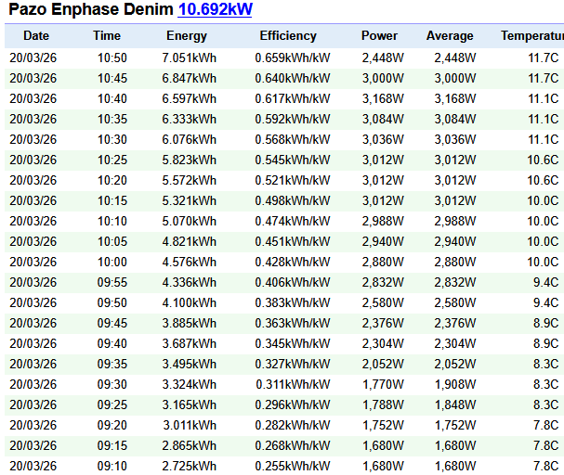Viewport: 564px width, 475px height.
Task: Select the 09:40 time cell
Action: [x=112, y=343]
